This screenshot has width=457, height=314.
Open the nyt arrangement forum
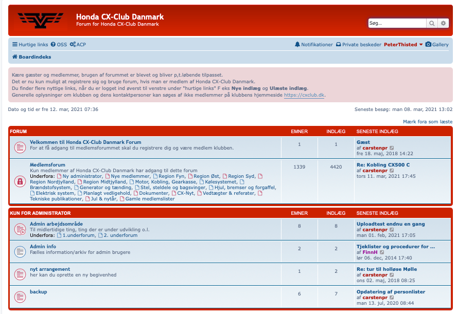point(50,269)
